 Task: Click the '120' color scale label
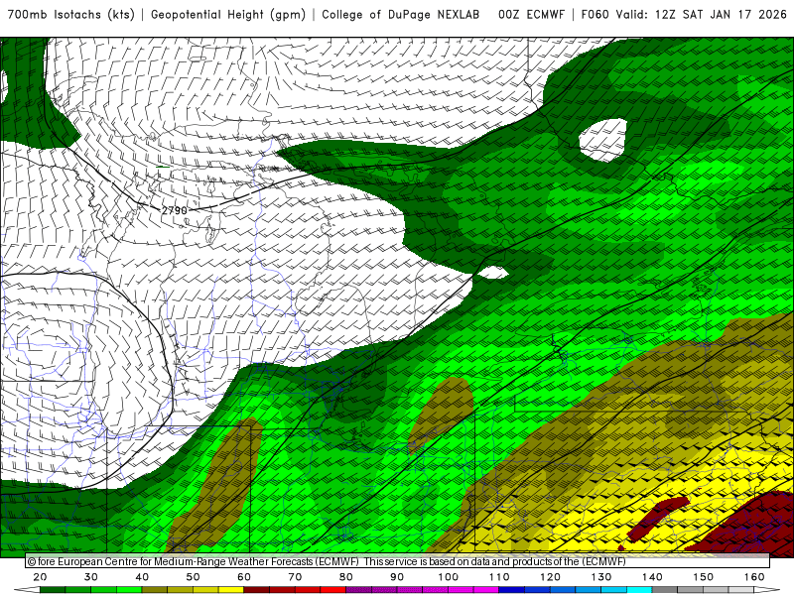coord(551,577)
